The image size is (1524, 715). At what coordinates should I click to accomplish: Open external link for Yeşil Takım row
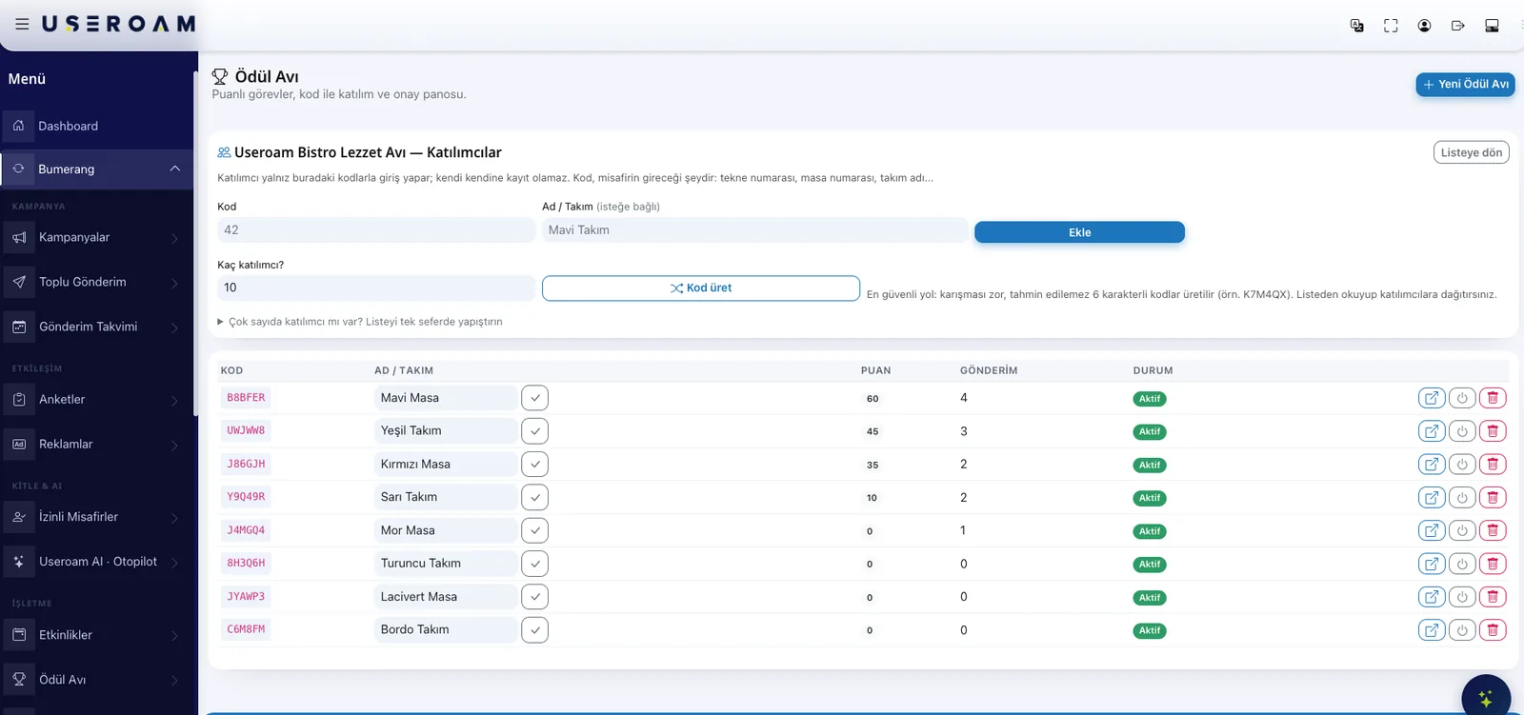click(1432, 431)
